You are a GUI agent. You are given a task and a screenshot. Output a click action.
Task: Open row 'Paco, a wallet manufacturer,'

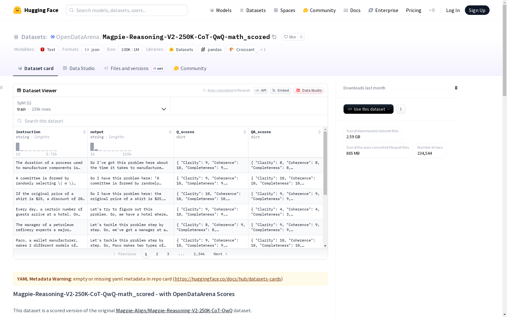[168, 242]
